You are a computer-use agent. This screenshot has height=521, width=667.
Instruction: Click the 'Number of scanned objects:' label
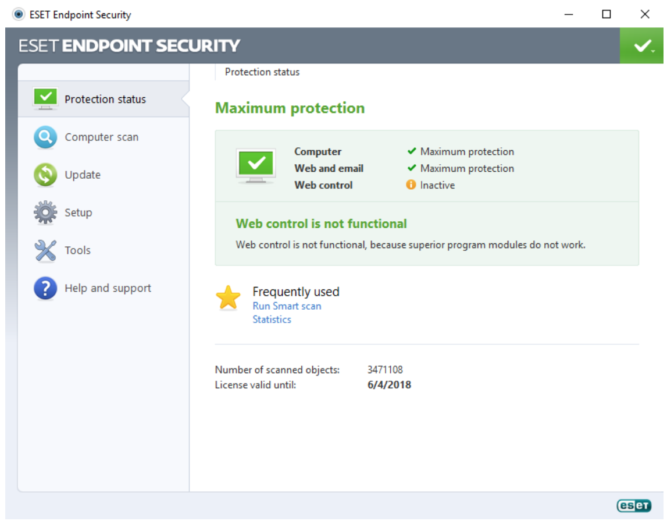pos(277,370)
